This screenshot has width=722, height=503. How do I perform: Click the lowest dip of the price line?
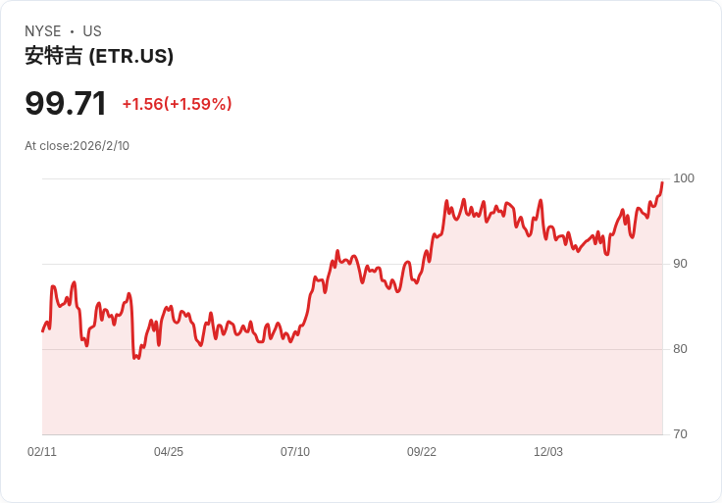coord(135,359)
